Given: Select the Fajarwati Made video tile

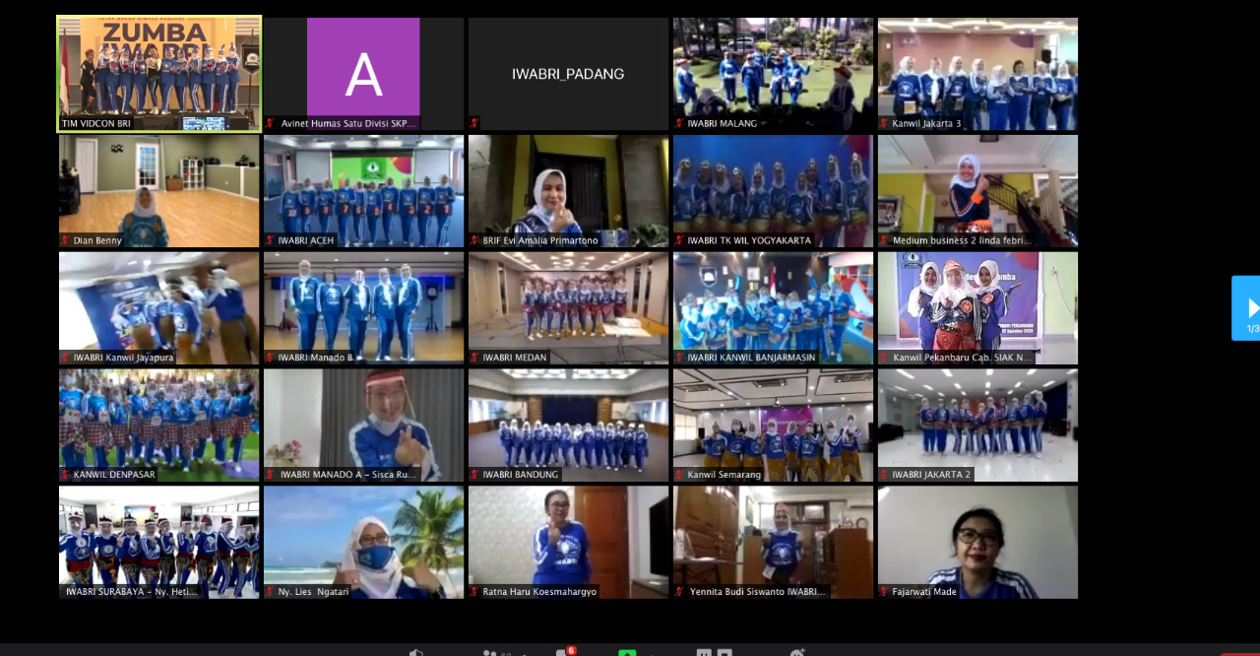Looking at the screenshot, I should coord(977,541).
